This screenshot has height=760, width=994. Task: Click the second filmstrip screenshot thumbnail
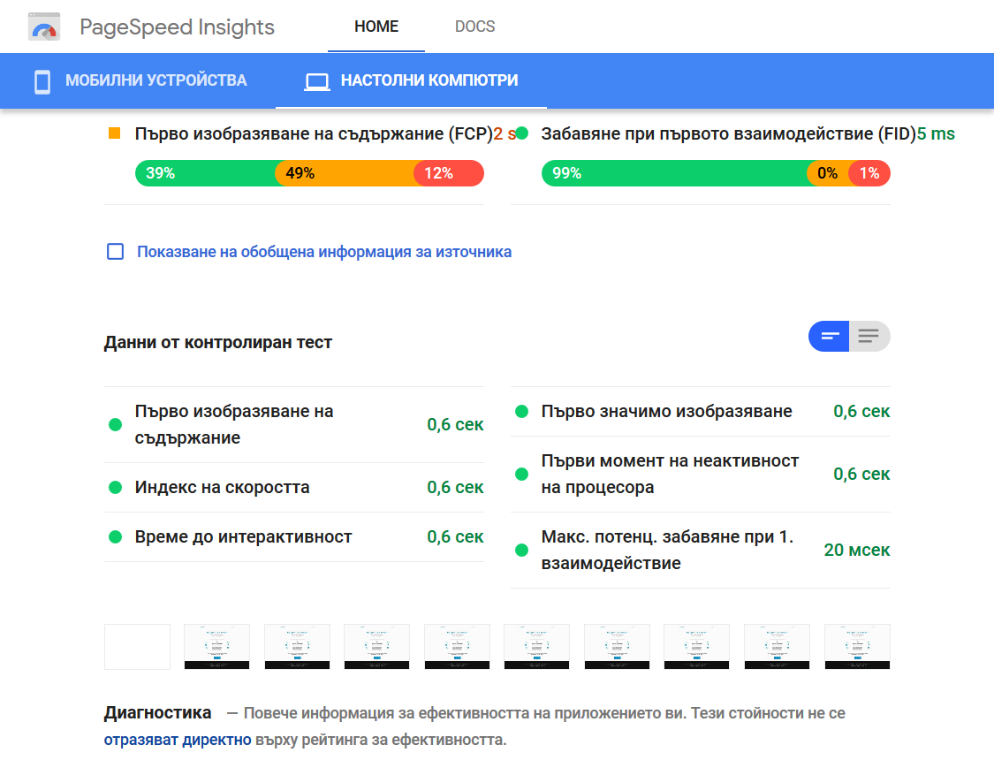tap(216, 647)
